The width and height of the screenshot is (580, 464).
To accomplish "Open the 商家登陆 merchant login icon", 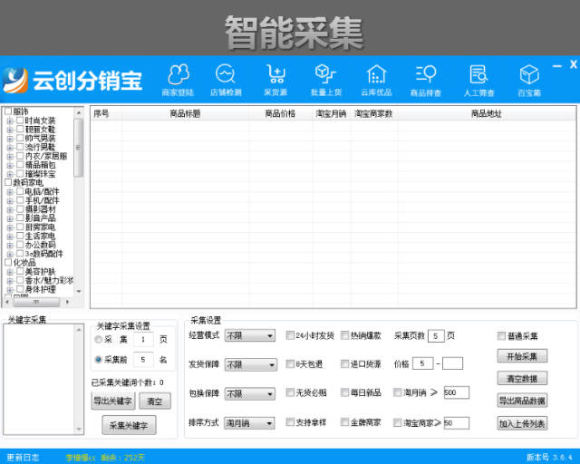I will (x=178, y=80).
